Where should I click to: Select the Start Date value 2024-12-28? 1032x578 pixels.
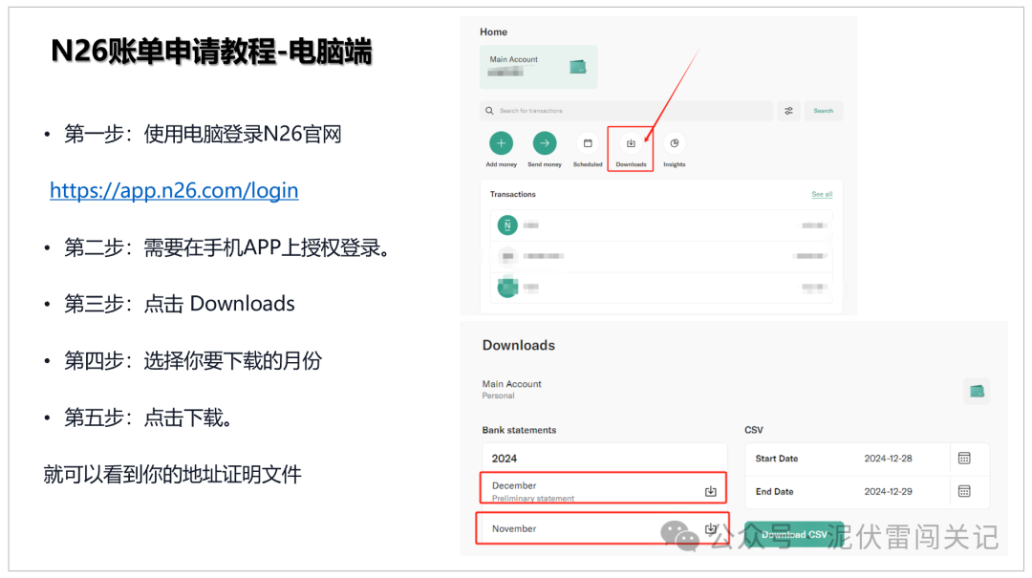pos(888,459)
